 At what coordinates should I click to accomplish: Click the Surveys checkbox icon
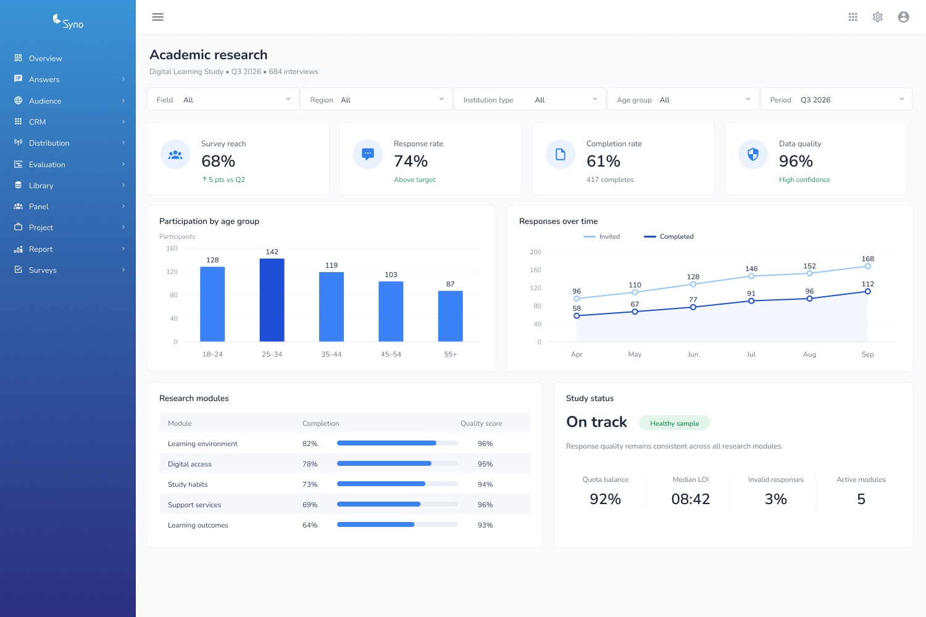[x=18, y=270]
